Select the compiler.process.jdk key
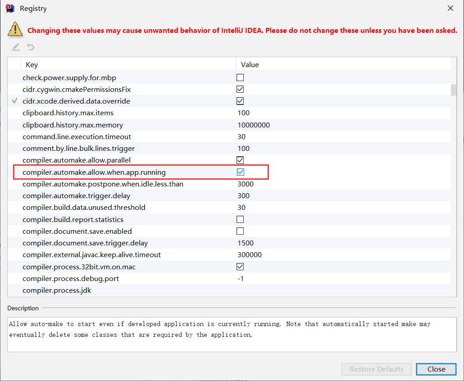 pos(57,290)
